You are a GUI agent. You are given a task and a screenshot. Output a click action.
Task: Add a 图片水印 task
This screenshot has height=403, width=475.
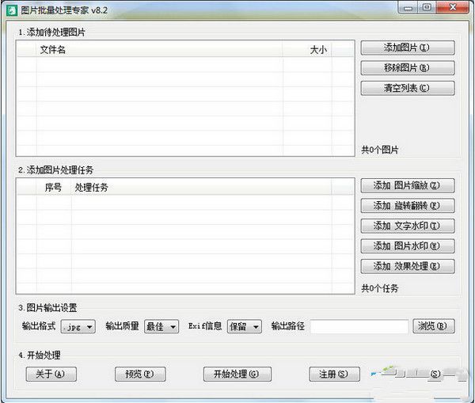coord(408,246)
